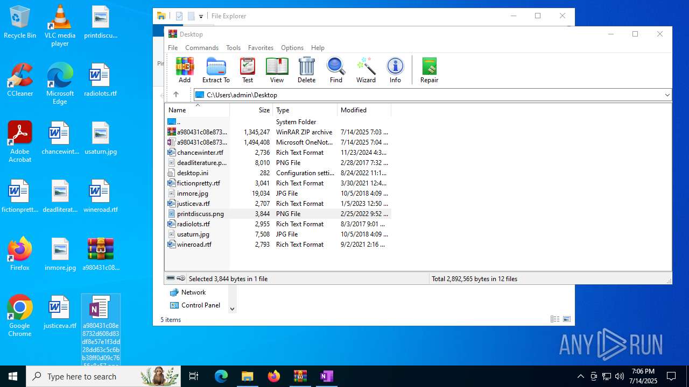Click Firefox icon in the taskbar
This screenshot has width=689, height=387.
pyautogui.click(x=273, y=376)
